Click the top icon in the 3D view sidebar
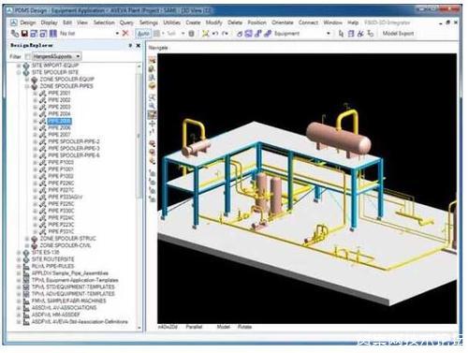Viewport: 468px width, 353px height. click(153, 60)
